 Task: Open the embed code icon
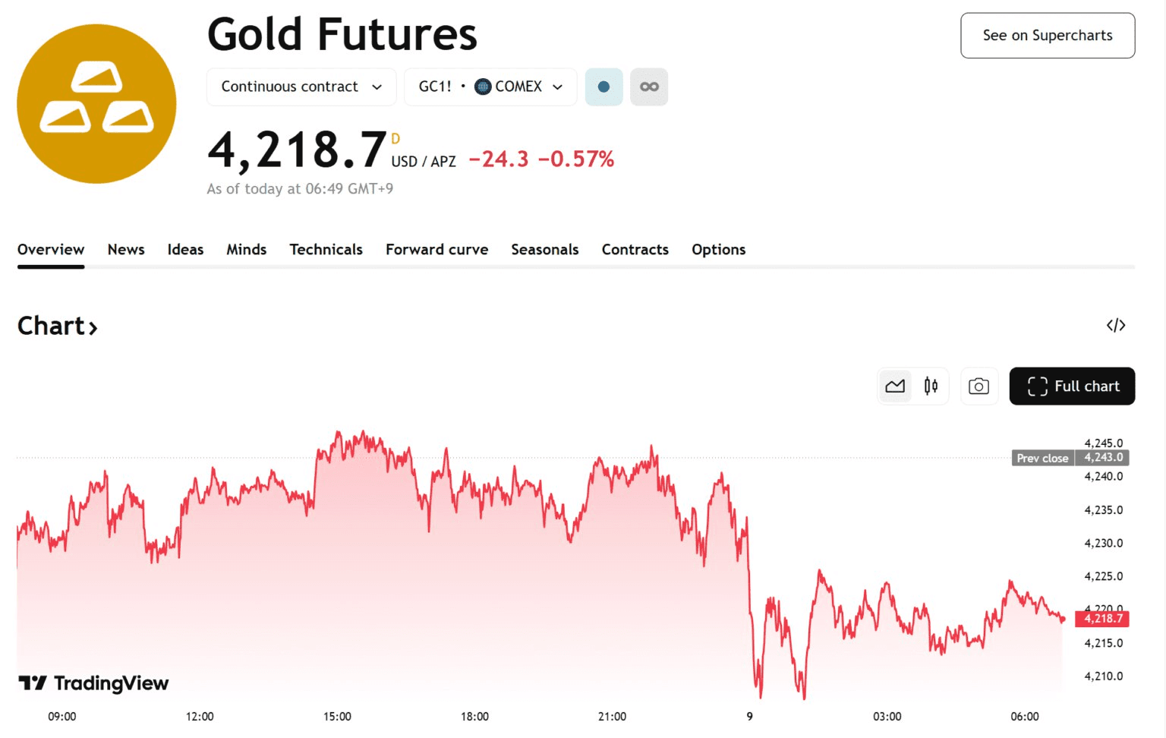pyautogui.click(x=1115, y=326)
